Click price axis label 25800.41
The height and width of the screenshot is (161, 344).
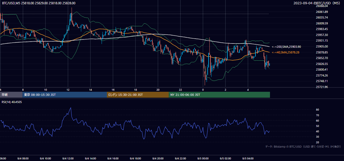click(x=322, y=69)
